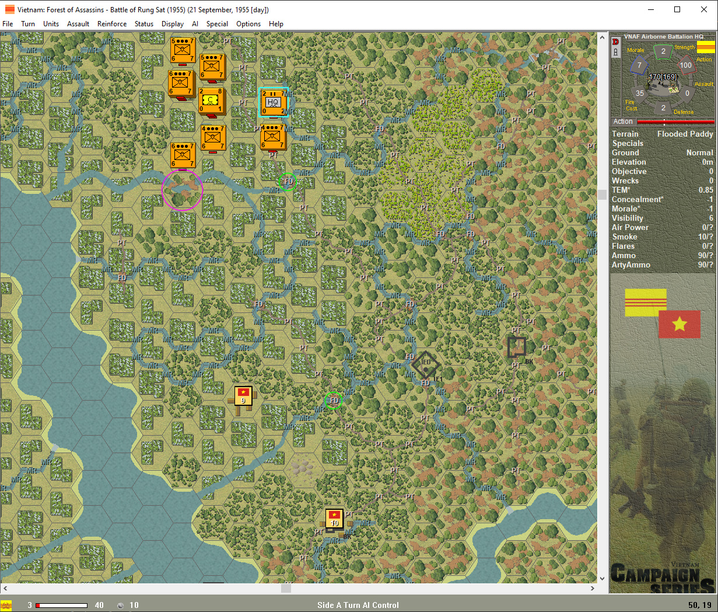Click the magenta objective circle on the river
Image resolution: width=718 pixels, height=612 pixels.
pos(183,190)
